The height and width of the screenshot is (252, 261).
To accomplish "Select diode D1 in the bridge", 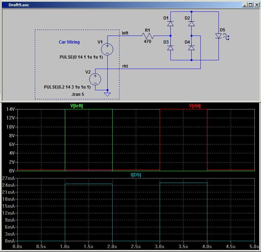I will click(x=170, y=24).
